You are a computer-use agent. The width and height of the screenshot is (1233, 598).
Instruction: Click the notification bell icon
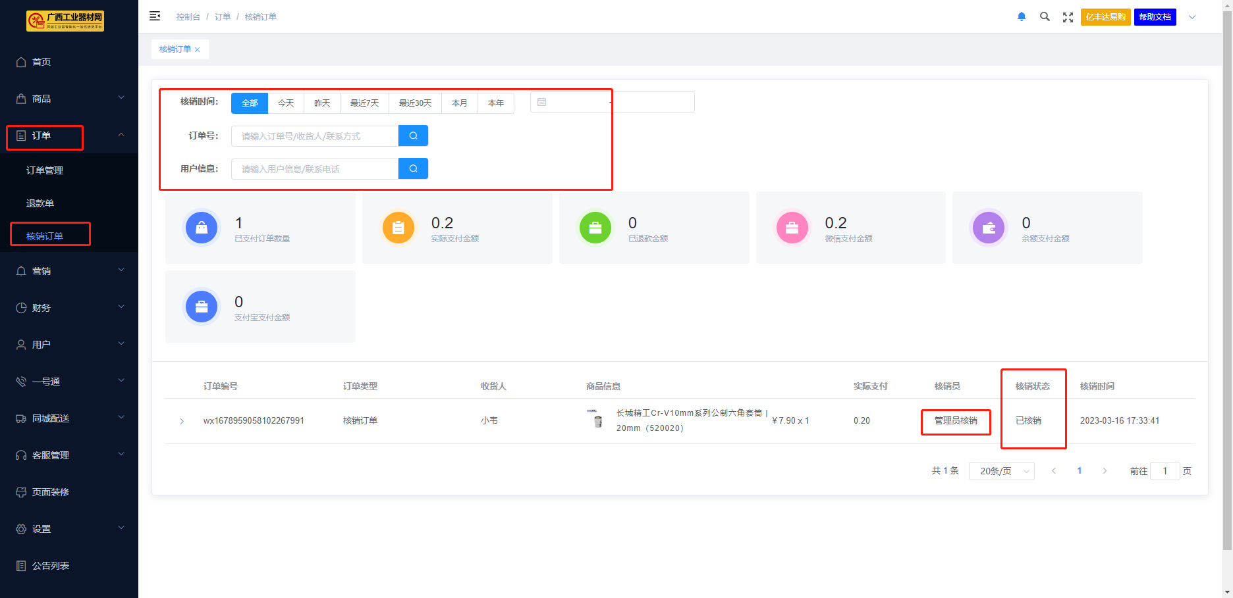tap(1022, 17)
